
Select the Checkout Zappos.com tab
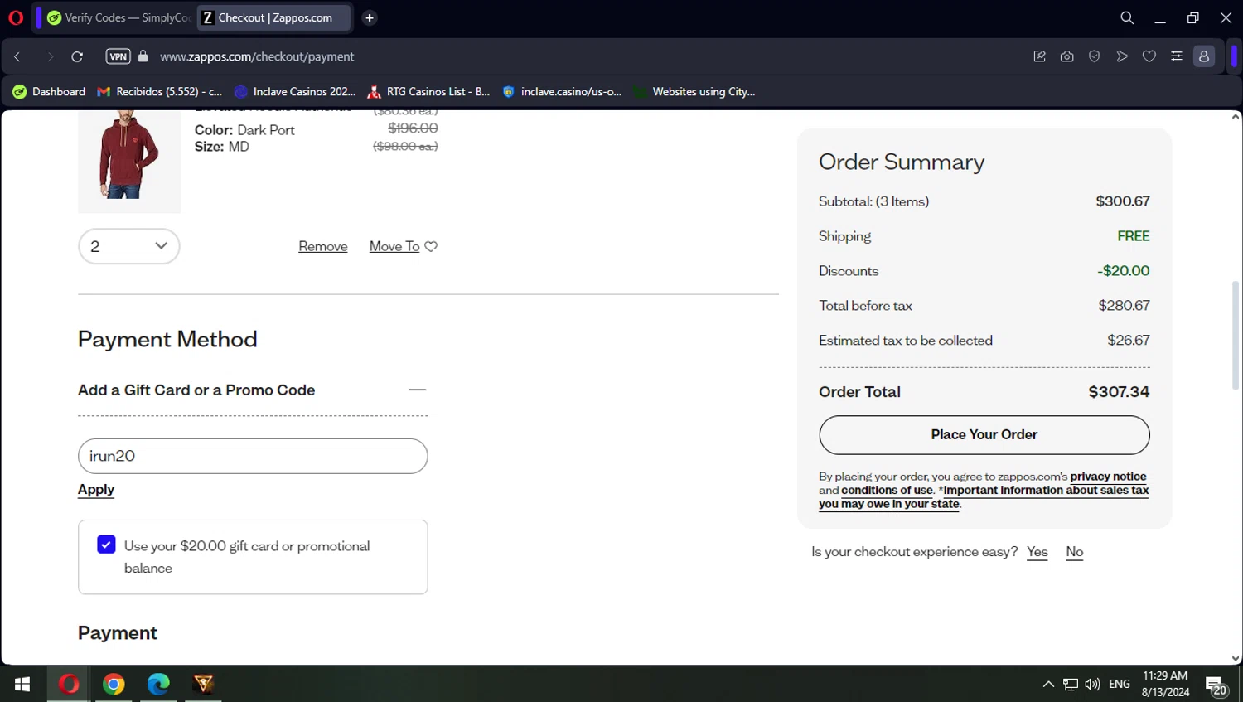(273, 17)
